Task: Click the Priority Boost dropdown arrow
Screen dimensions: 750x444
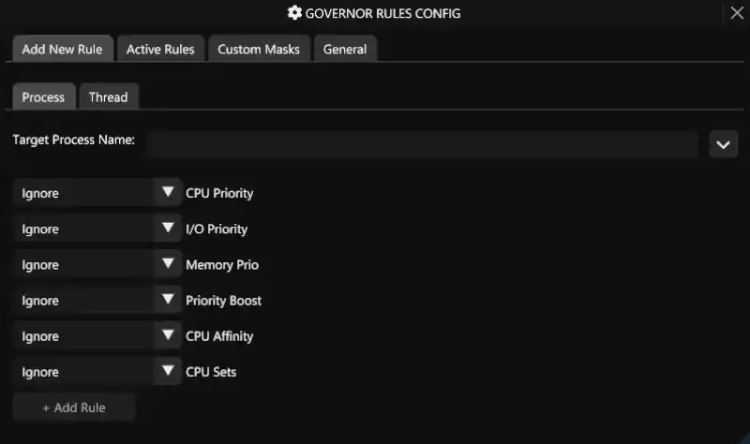Action: 168,300
